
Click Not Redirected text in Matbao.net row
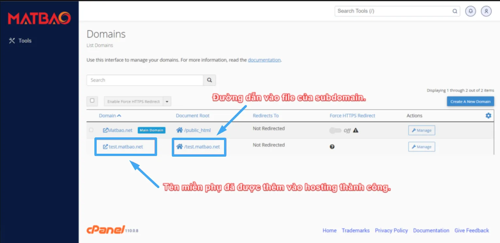(269, 129)
